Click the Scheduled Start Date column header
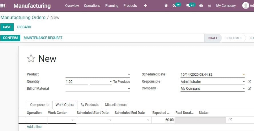 click(x=93, y=113)
